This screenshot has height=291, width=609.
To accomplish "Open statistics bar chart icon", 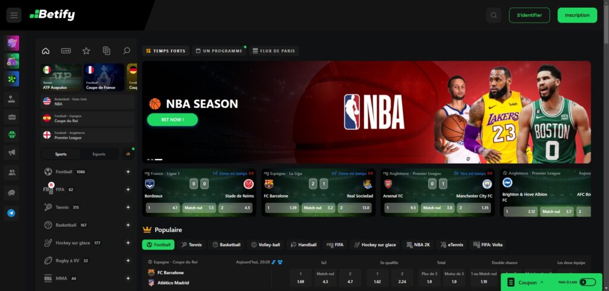I will (x=128, y=154).
